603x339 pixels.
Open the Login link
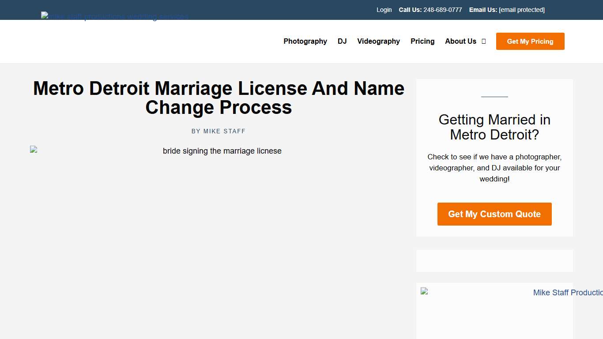click(x=384, y=9)
